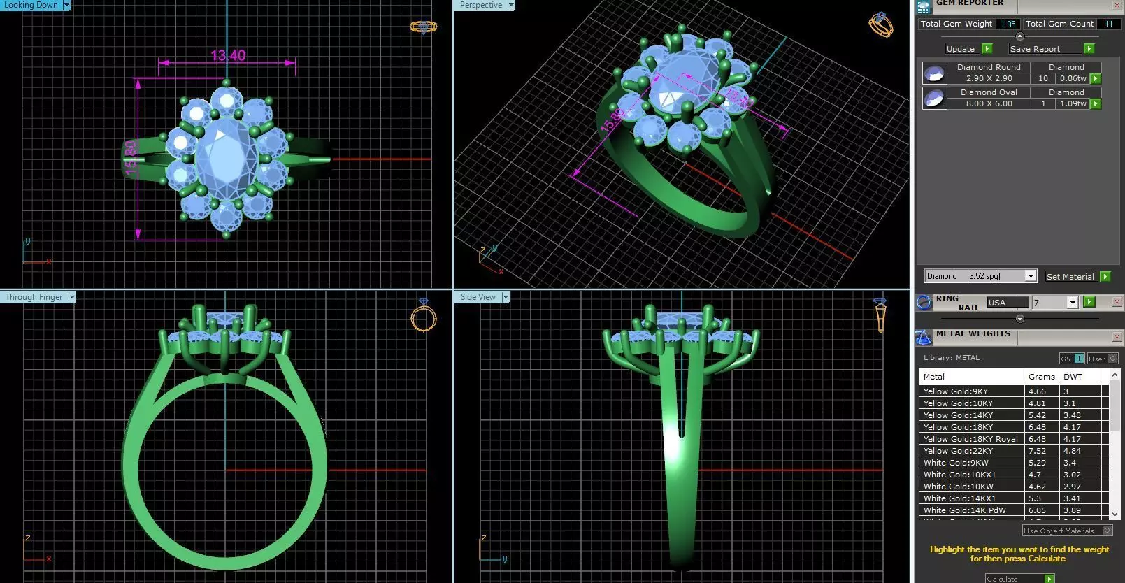Toggle Use Object Materials option
Image resolution: width=1125 pixels, height=583 pixels.
pyautogui.click(x=1067, y=531)
